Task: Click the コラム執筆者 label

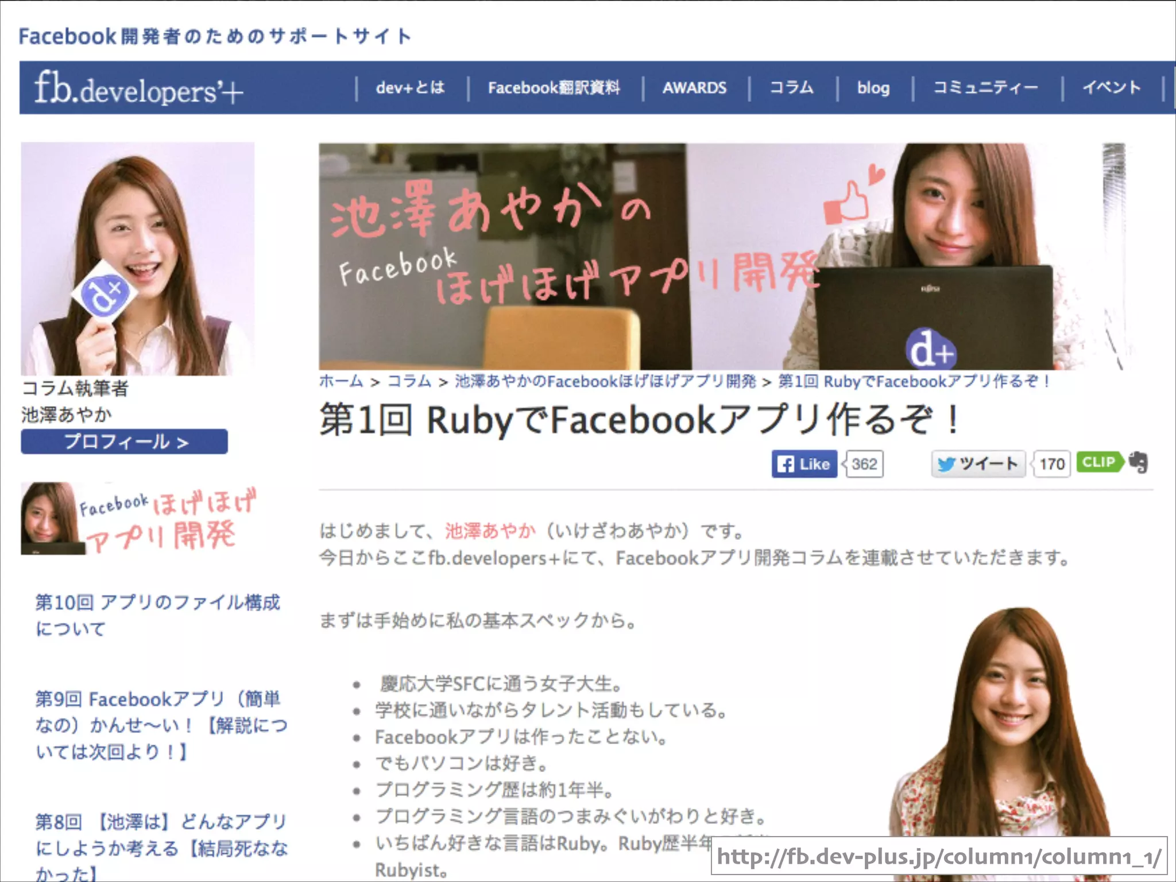Action: (75, 388)
